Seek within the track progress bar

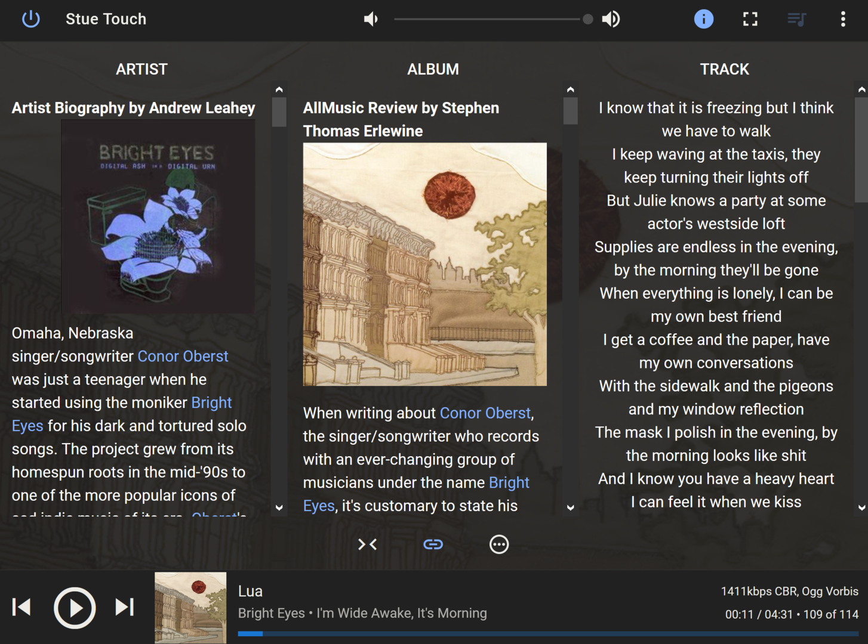point(548,634)
